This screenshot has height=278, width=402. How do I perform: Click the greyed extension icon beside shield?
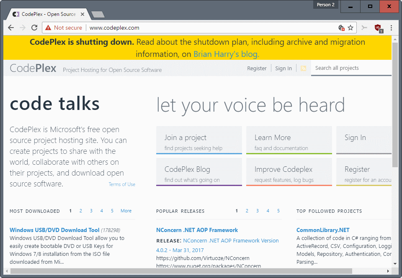[x=364, y=28]
